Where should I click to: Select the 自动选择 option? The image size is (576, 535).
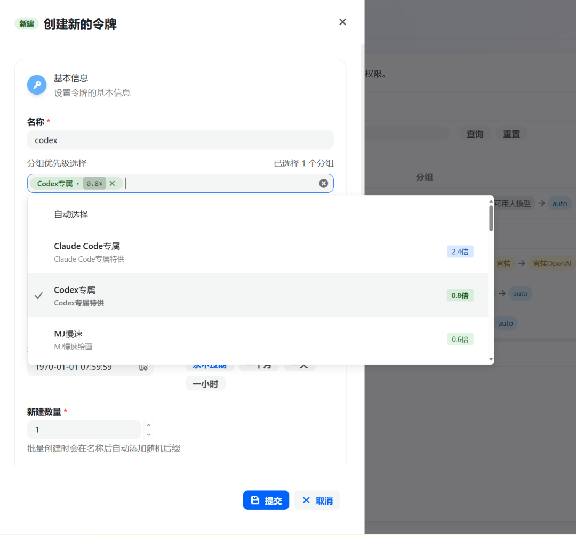(258, 214)
